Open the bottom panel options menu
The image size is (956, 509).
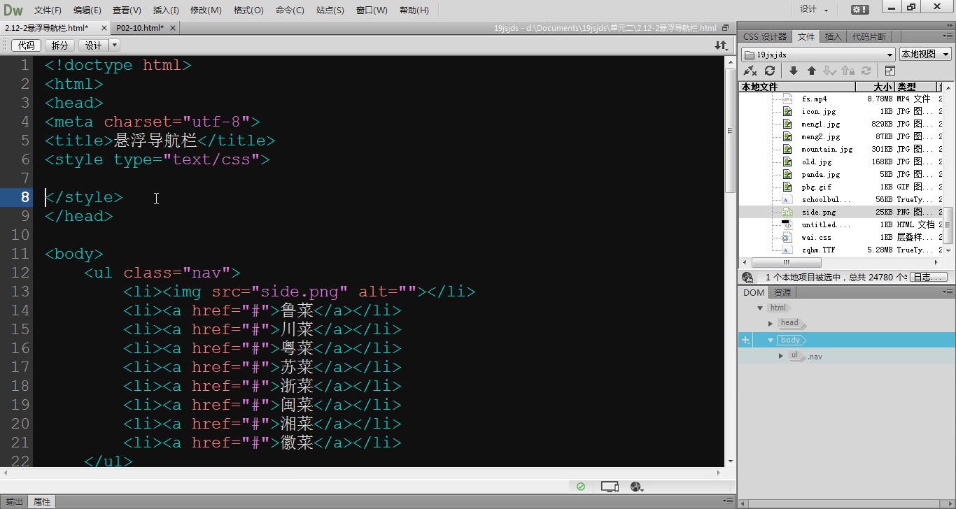728,501
